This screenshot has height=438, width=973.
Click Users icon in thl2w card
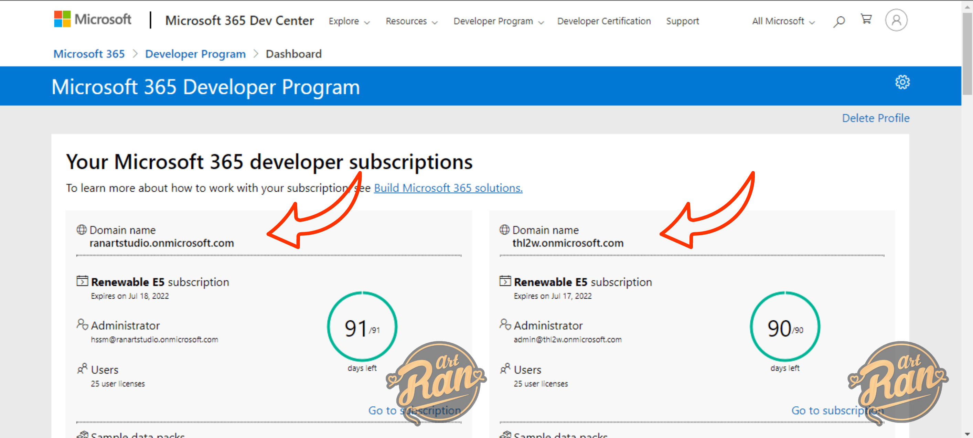[505, 368]
